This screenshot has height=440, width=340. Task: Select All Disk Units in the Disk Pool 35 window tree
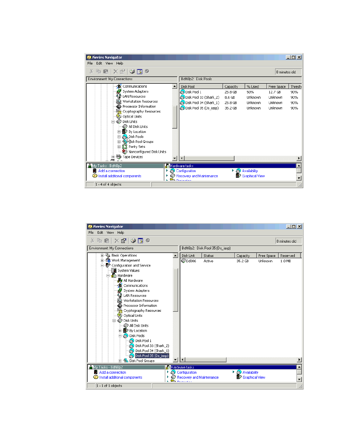click(x=139, y=326)
